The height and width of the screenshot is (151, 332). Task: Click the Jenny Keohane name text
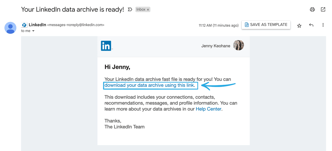[216, 46]
